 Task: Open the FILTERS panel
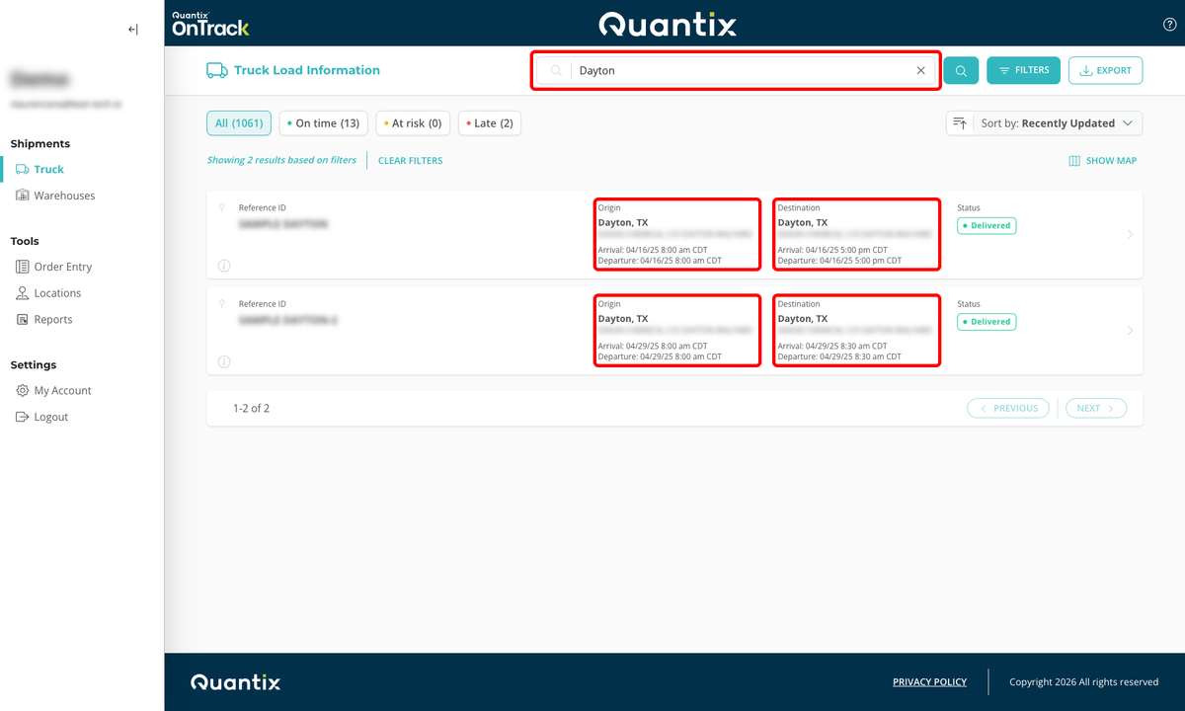pos(1023,70)
